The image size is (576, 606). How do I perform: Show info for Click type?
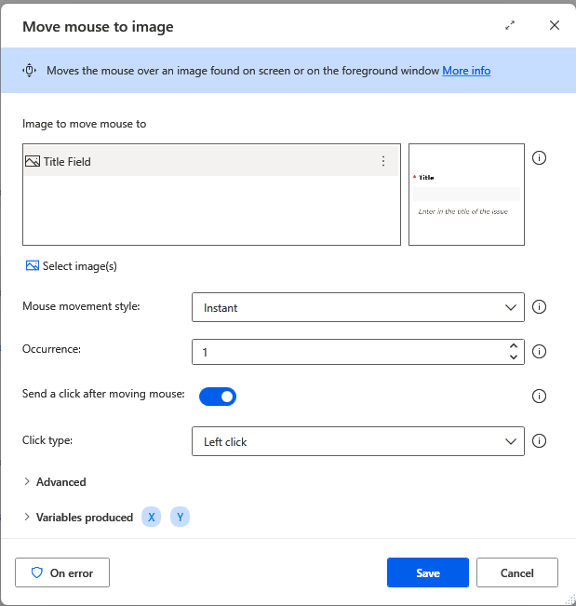pos(539,441)
